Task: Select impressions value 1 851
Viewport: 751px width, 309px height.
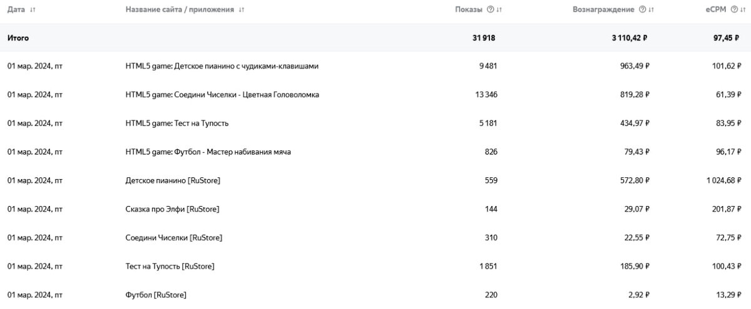Action: [x=488, y=266]
